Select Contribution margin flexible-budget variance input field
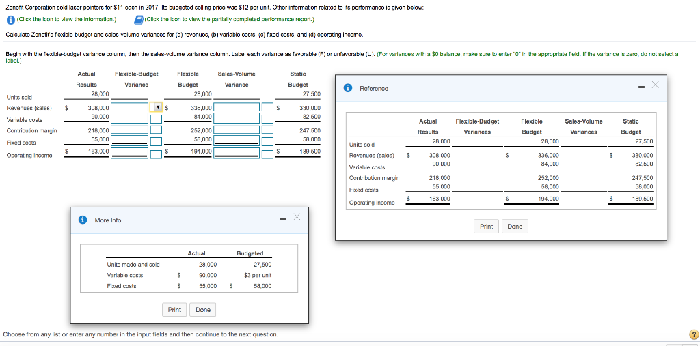This screenshot has width=700, height=346. point(129,130)
